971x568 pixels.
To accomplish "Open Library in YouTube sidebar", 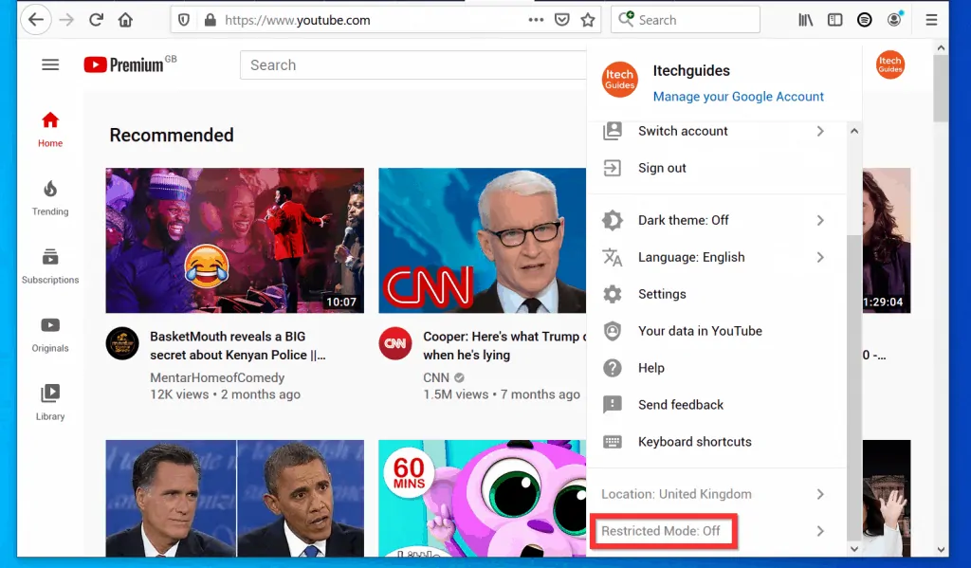I will [x=50, y=403].
